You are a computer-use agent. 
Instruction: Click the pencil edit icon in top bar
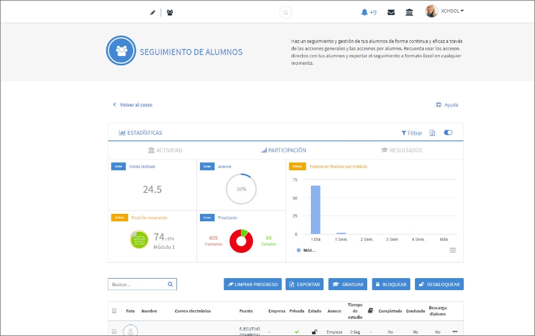coord(152,13)
